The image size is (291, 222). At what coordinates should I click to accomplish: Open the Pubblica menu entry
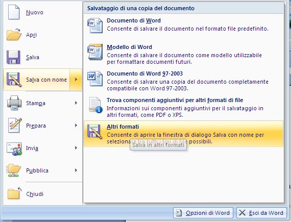[43, 170]
